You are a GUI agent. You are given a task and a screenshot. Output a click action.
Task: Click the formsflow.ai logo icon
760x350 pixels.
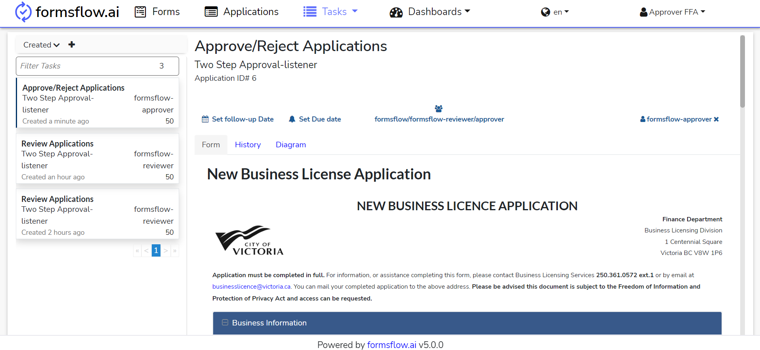[23, 12]
